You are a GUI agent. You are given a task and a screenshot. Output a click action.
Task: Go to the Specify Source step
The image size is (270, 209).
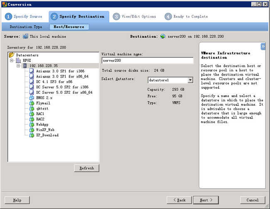[24, 17]
